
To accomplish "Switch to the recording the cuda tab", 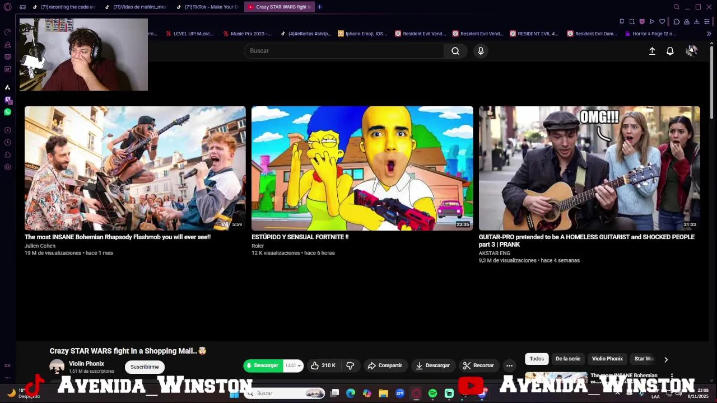I will (x=64, y=7).
